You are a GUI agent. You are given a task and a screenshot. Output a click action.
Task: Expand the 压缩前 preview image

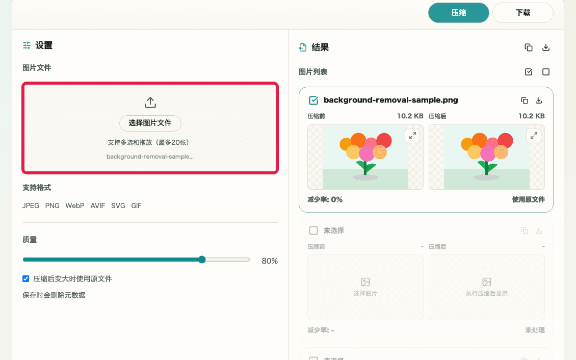pyautogui.click(x=412, y=136)
